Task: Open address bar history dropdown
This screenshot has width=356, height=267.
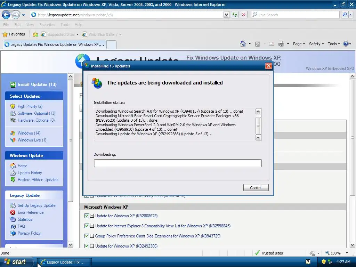Action: coord(226,15)
